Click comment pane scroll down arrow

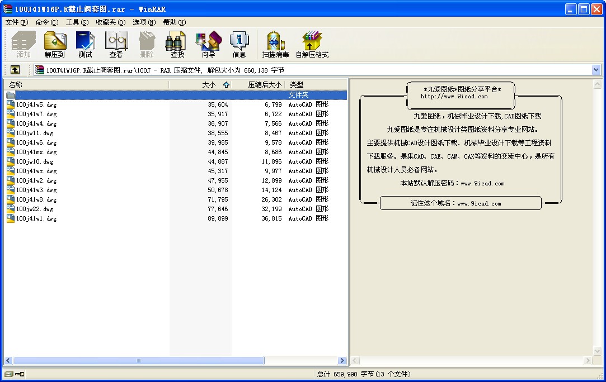pyautogui.click(x=597, y=351)
